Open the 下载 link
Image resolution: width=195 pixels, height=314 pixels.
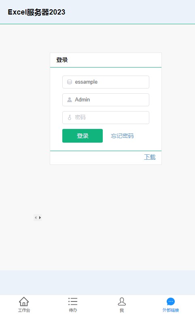pos(150,157)
